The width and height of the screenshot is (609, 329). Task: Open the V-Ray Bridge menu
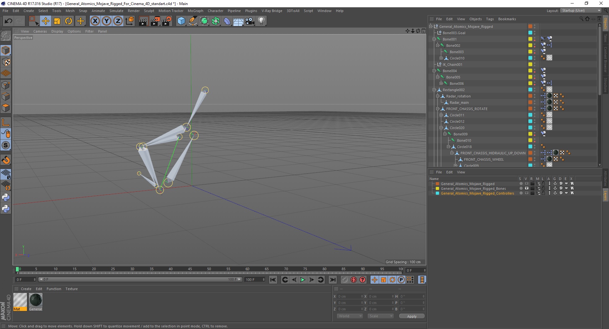pyautogui.click(x=272, y=11)
